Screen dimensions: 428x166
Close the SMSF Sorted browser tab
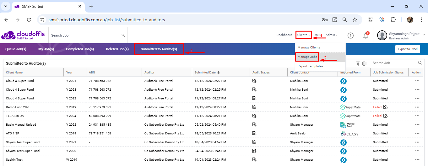coord(79,6)
